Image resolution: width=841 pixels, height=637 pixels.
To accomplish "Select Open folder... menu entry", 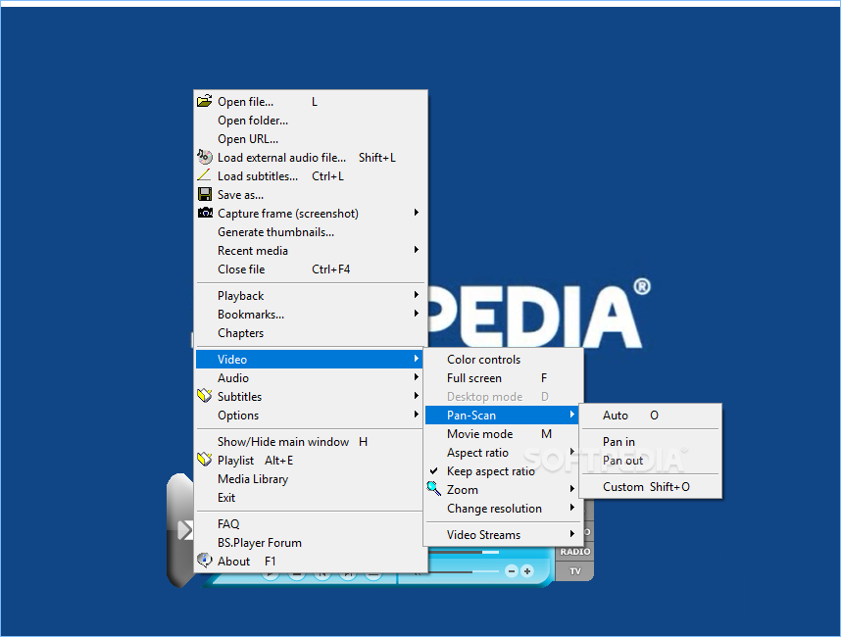I will point(310,121).
